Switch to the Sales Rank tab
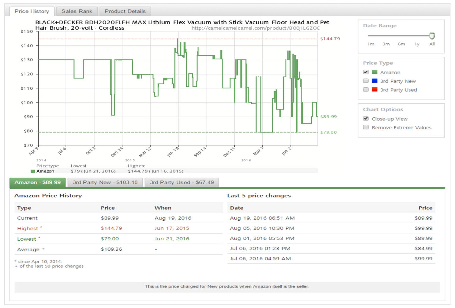Viewport: 455px width, 308px height. click(77, 11)
